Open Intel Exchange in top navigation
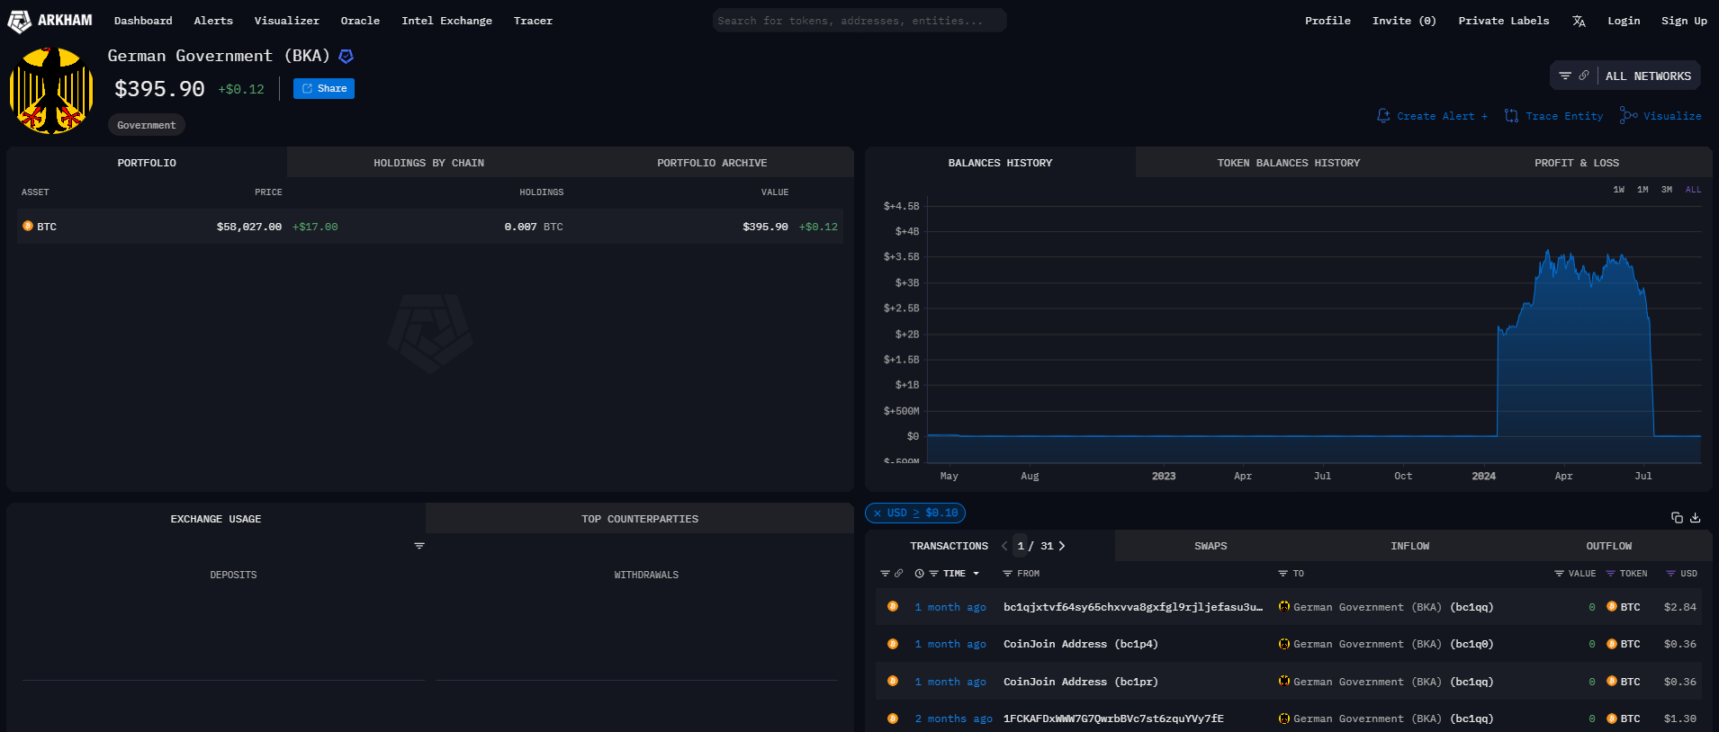Screen dimensions: 1719x732 point(446,21)
